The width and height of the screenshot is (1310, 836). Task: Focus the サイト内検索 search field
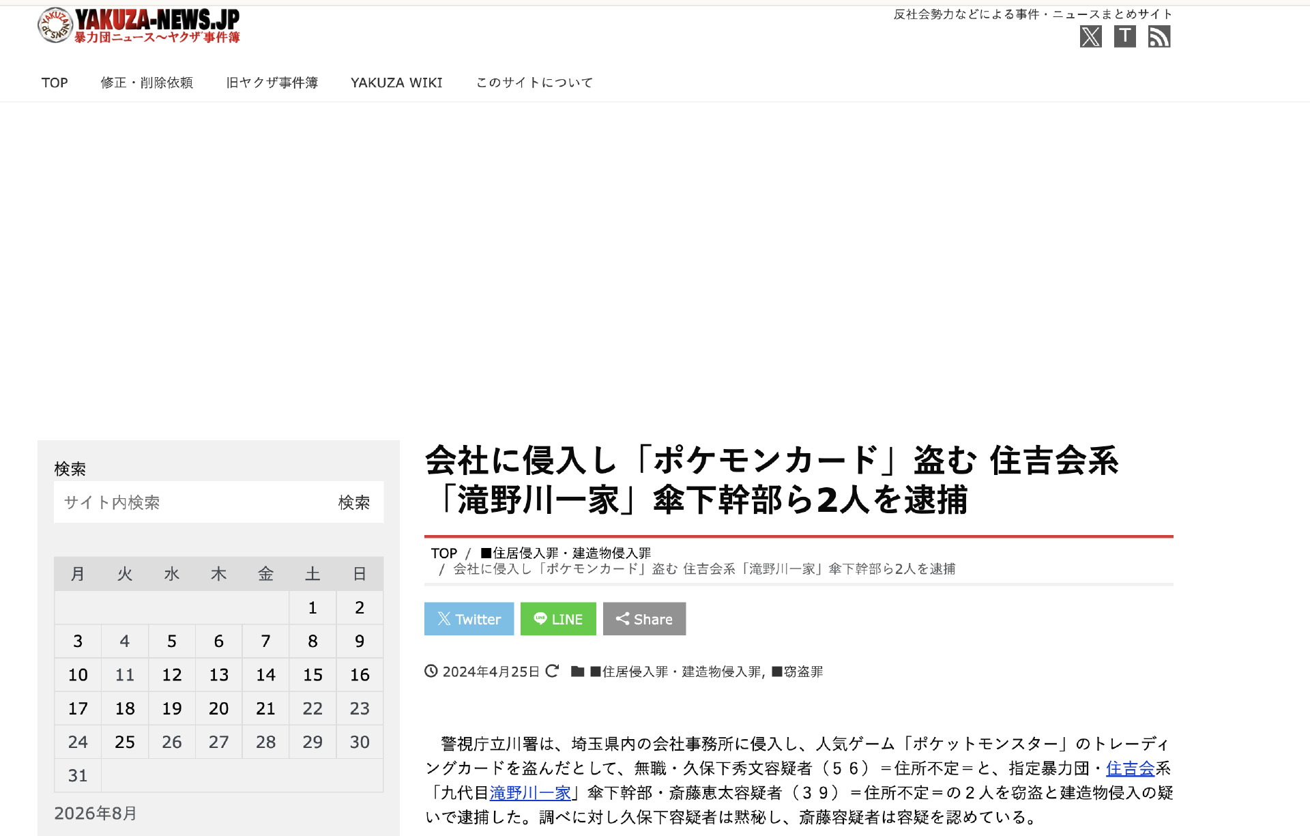tap(191, 502)
